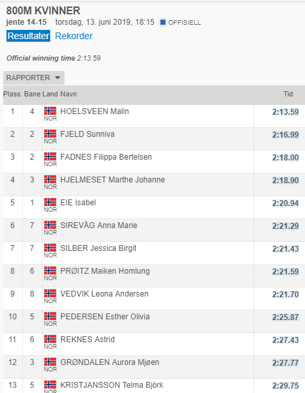Screen dimensions: 305x393
Task: Sort by the Tid column header
Action: 288,94
